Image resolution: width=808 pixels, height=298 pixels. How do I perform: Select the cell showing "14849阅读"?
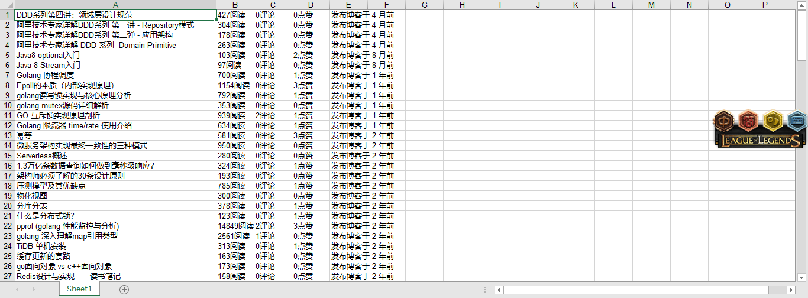pyautogui.click(x=235, y=226)
